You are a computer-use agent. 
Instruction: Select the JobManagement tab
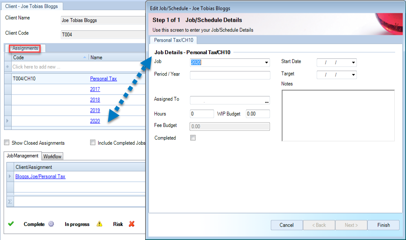point(23,156)
